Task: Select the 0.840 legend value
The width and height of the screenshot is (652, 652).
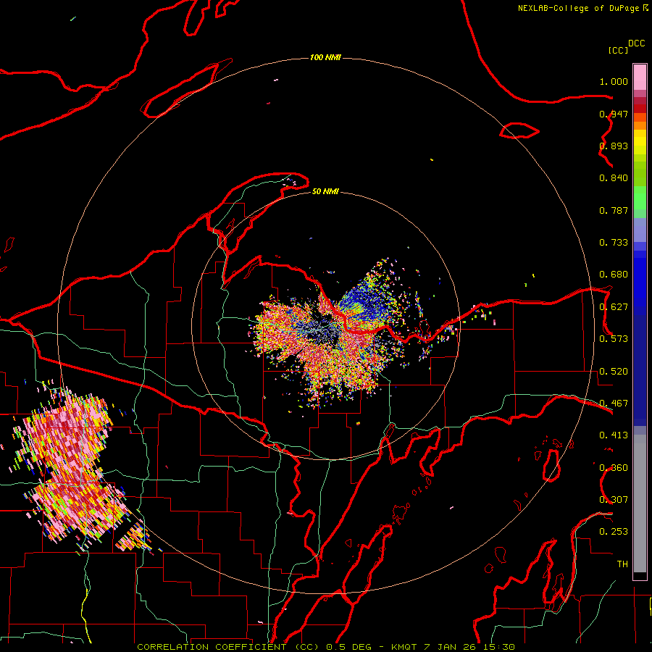Action: coord(614,178)
